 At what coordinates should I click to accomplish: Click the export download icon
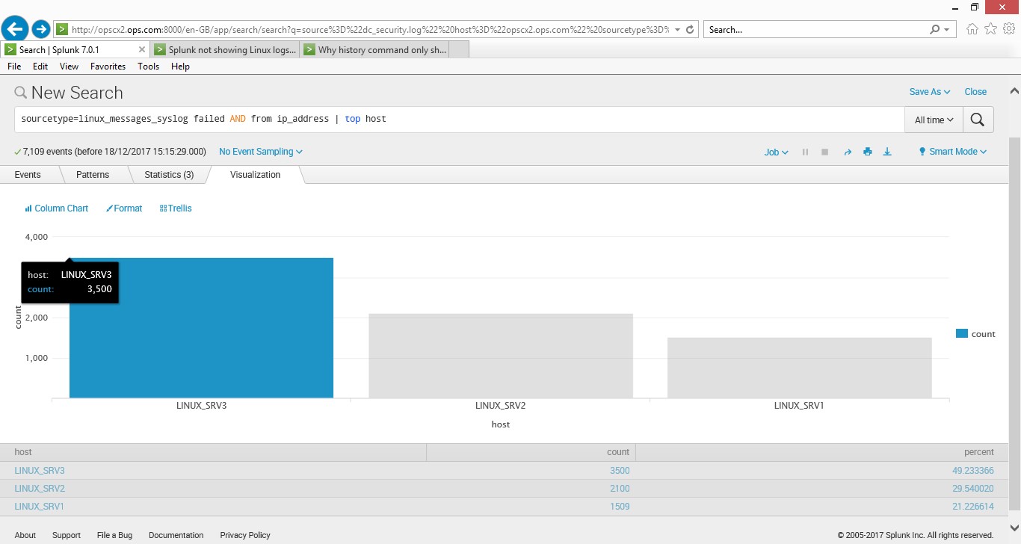click(x=887, y=152)
